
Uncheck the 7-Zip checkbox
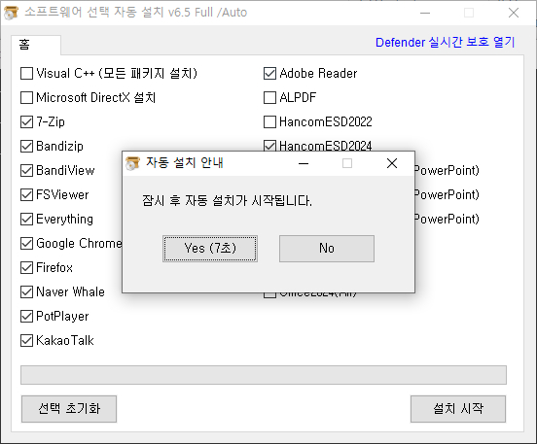coord(26,121)
